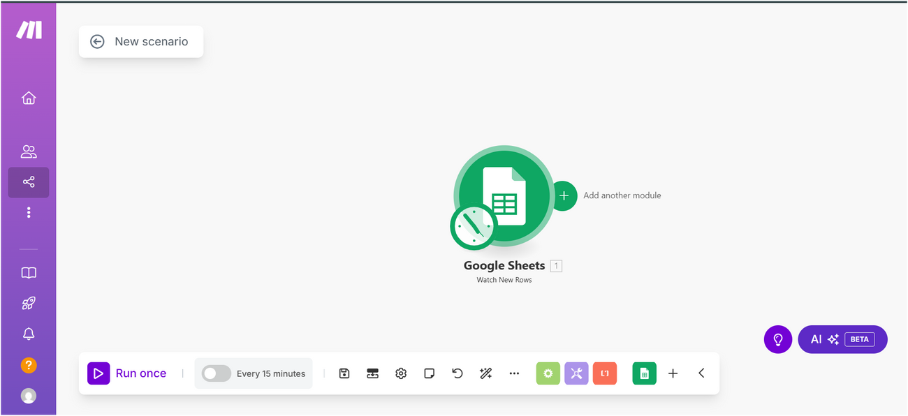Open the AI BETA assistant button
The height and width of the screenshot is (416, 908).
[x=843, y=339]
